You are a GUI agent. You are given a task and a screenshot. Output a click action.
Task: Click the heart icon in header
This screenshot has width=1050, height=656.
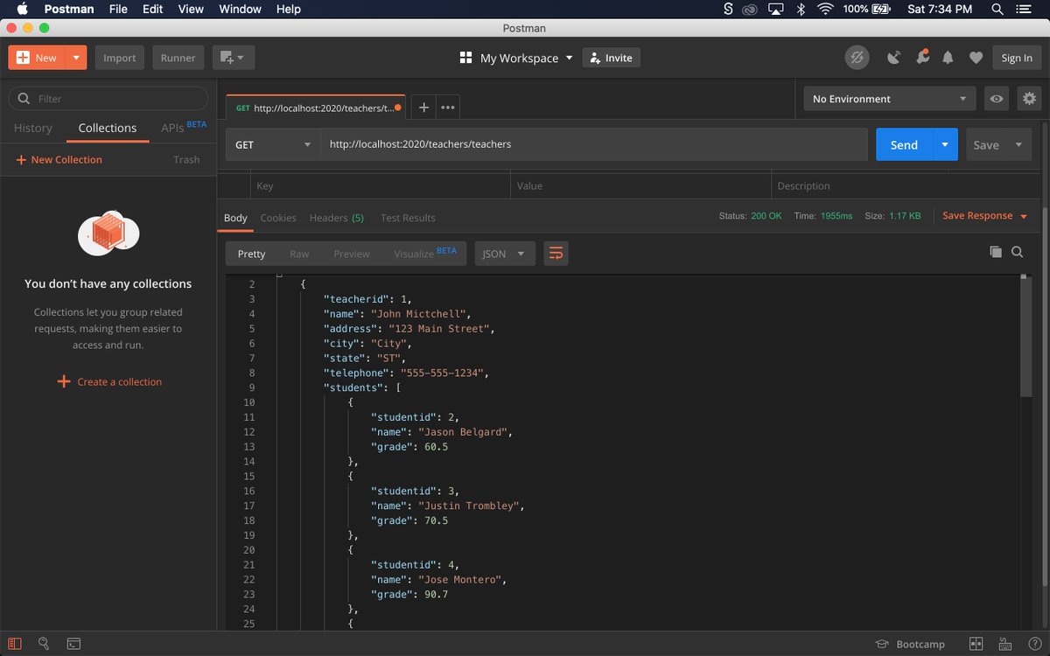point(976,58)
